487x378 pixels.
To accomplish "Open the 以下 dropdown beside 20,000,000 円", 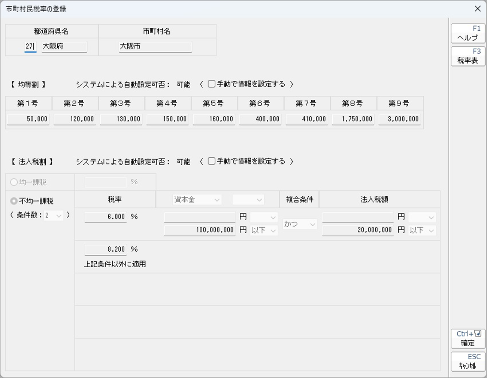I will point(422,230).
